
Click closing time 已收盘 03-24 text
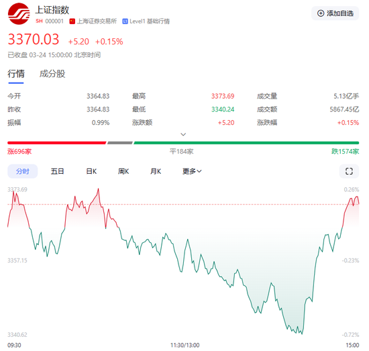(x=54, y=55)
